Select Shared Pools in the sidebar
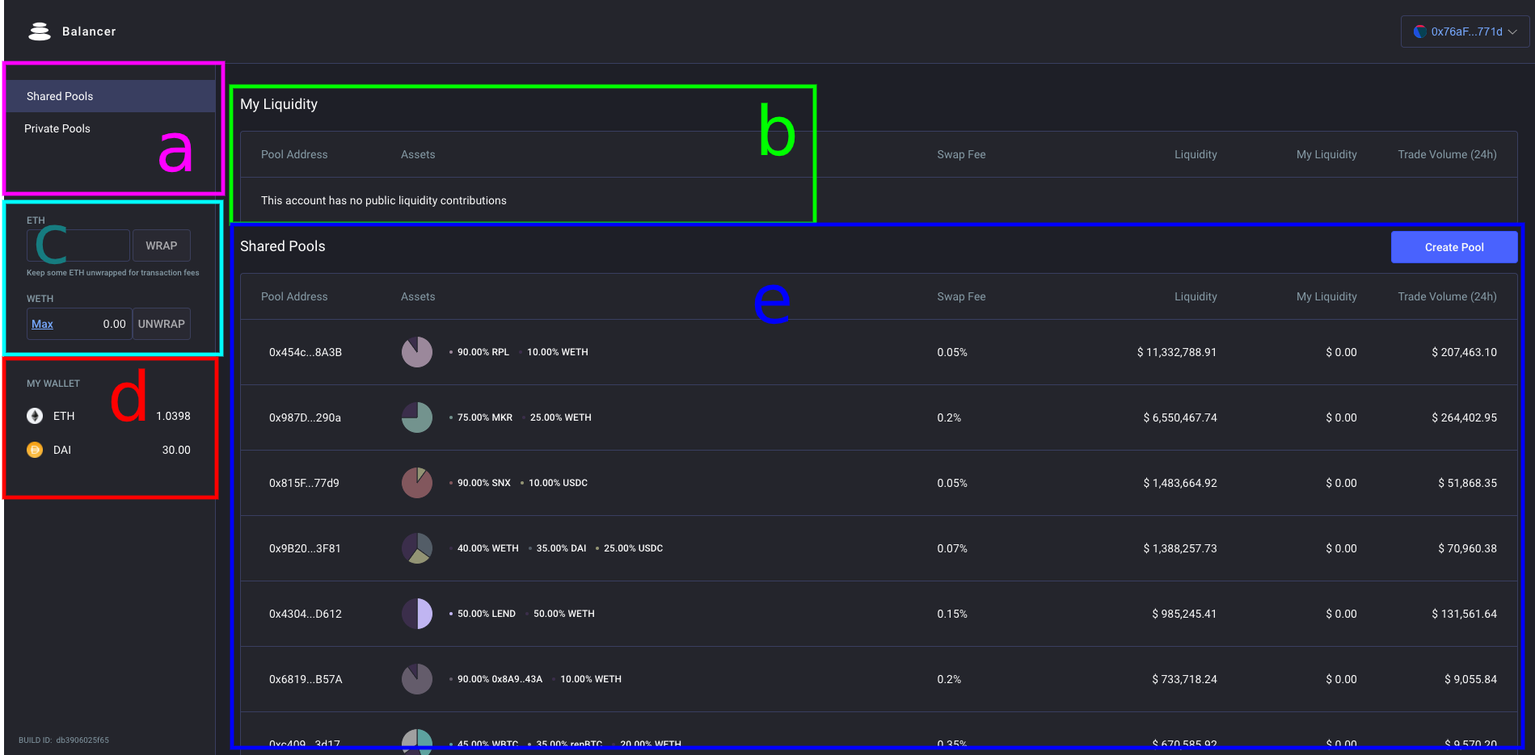The width and height of the screenshot is (1535, 755). tap(59, 95)
